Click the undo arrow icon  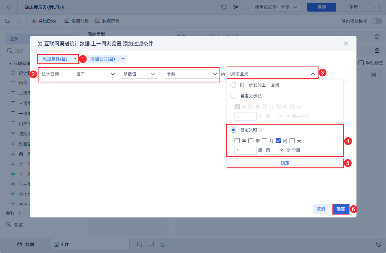8,21
